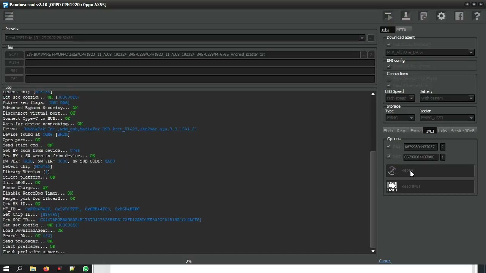This screenshot has height=273, width=486.
Task: Toggle checkbox under Download agent
Action: pos(388,44)
